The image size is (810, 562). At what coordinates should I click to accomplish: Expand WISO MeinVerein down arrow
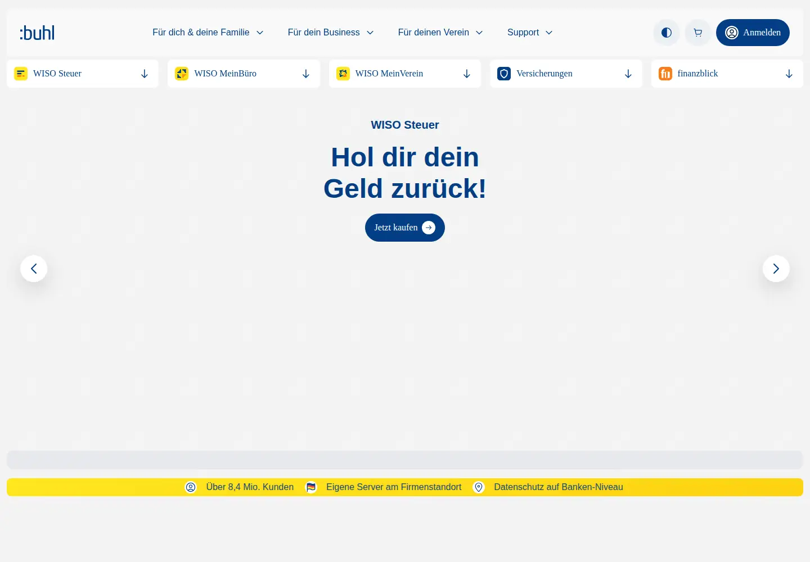pyautogui.click(x=467, y=74)
